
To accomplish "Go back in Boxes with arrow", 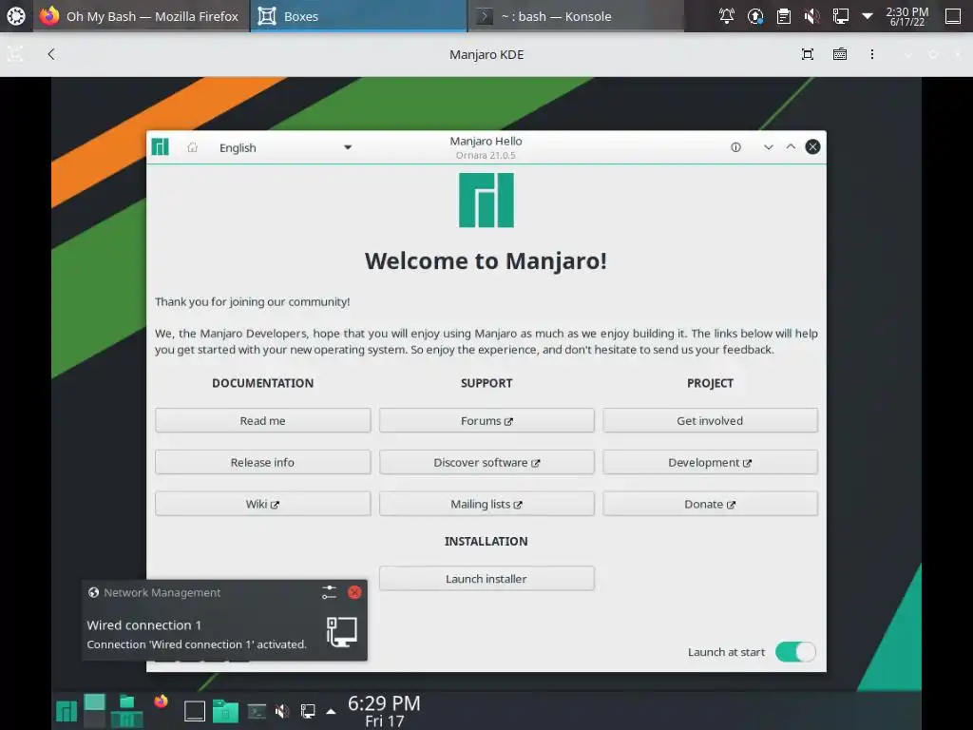I will click(x=51, y=54).
